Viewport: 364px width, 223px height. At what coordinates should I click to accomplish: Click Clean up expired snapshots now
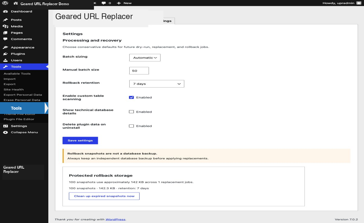click(x=104, y=196)
